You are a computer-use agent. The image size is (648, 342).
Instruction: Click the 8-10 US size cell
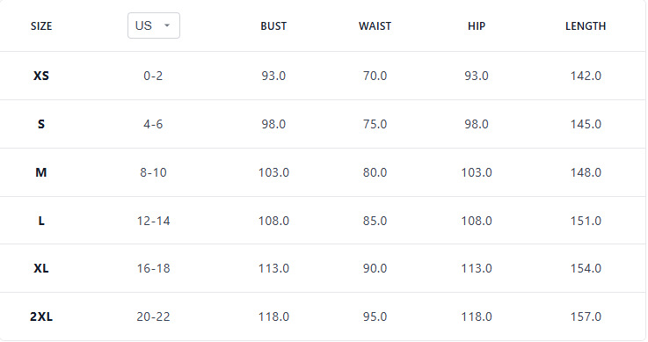pyautogui.click(x=153, y=172)
